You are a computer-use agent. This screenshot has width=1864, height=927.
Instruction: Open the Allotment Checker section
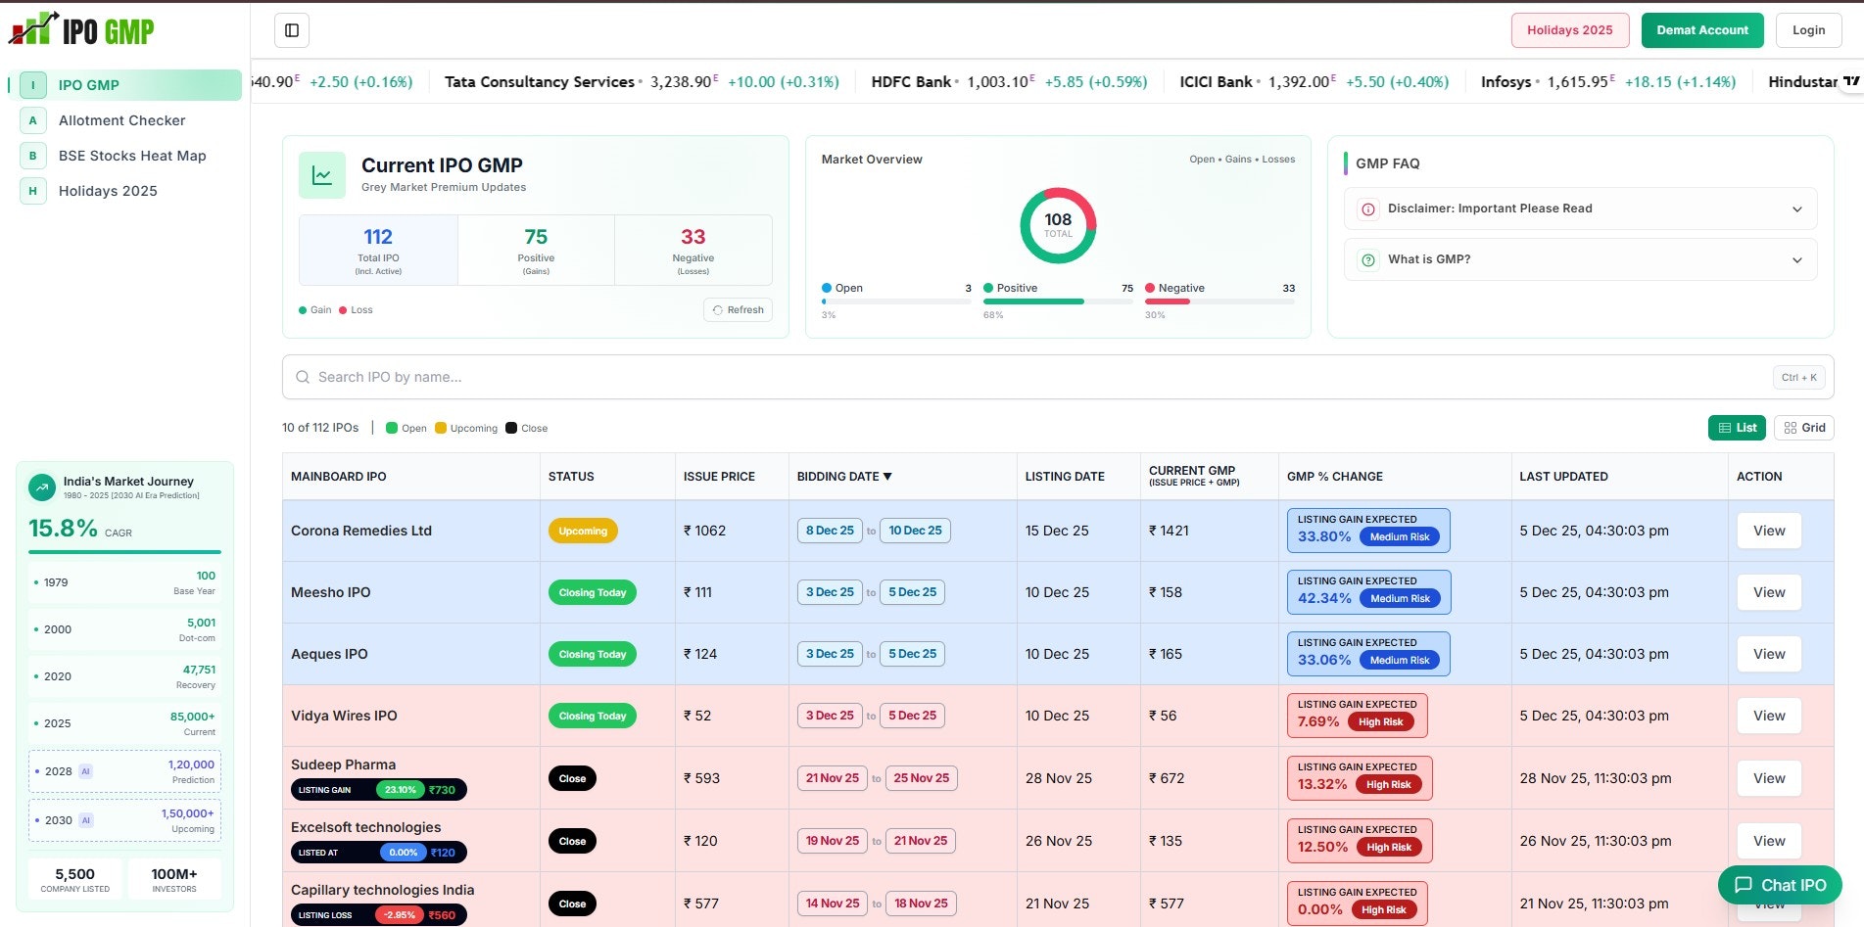tap(121, 119)
